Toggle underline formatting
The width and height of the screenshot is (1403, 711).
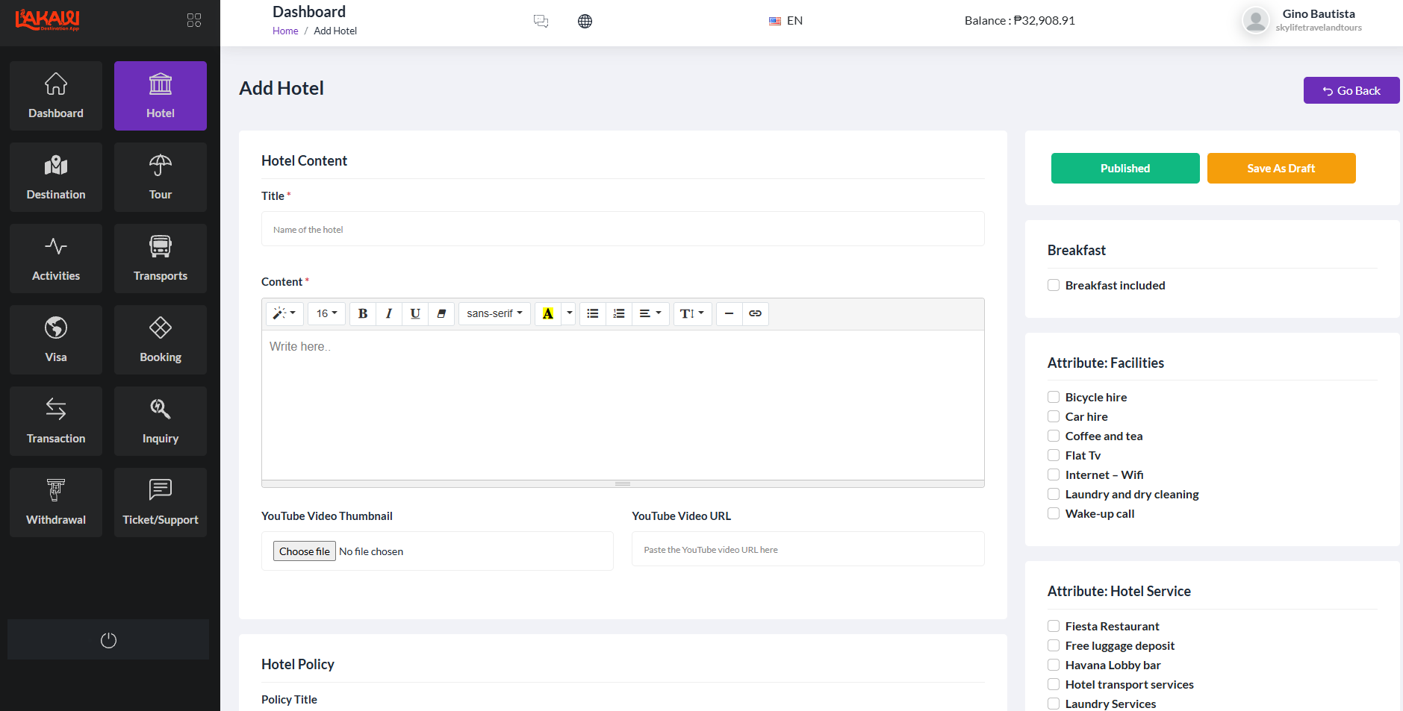pos(415,313)
